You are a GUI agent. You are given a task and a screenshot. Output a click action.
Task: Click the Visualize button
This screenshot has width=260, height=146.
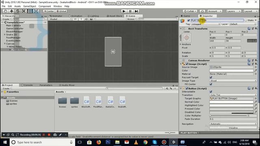pyautogui.click(x=233, y=128)
